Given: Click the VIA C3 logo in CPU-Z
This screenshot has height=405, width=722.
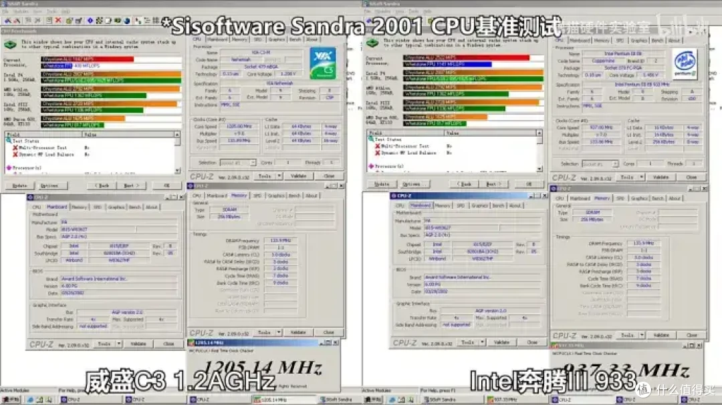Looking at the screenshot, I should coord(322,64).
